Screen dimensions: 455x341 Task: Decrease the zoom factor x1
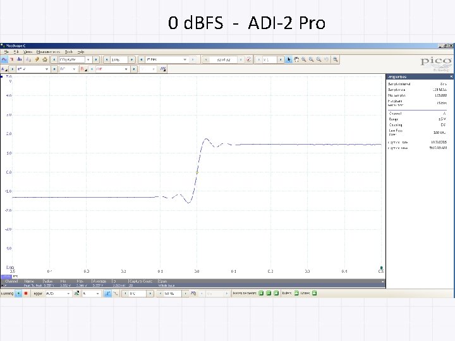pyautogui.click(x=259, y=59)
